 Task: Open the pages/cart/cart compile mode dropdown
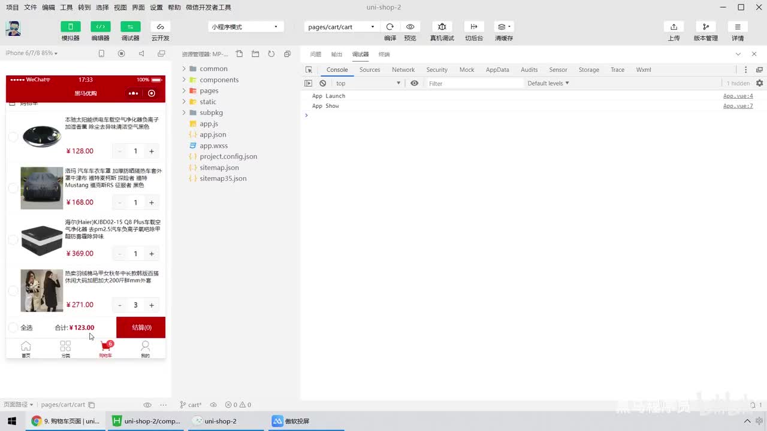pyautogui.click(x=341, y=27)
